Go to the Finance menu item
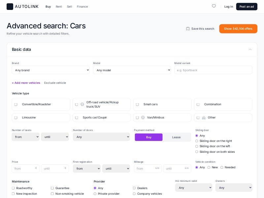Image resolution: width=264 pixels, height=198 pixels. (82, 7)
